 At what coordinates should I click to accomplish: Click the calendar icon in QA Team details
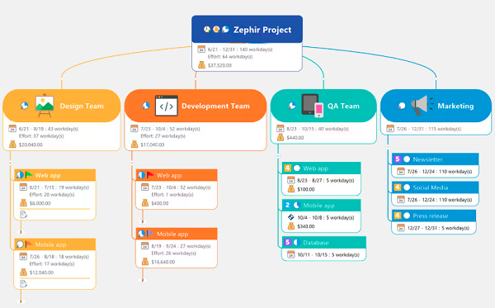(280, 129)
